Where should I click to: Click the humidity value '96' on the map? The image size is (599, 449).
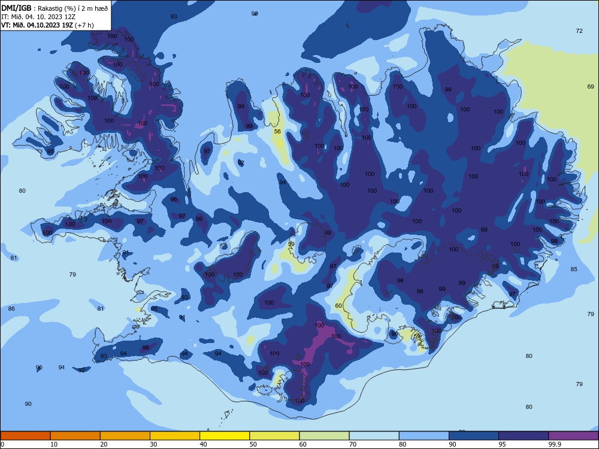coord(174,199)
